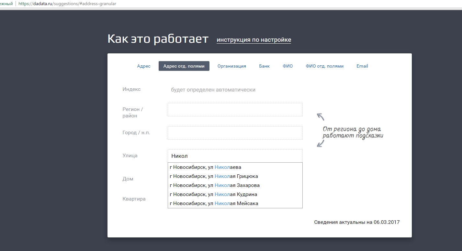Open the ФИО отд. полями tab
This screenshot has width=462, height=251.
325,66
